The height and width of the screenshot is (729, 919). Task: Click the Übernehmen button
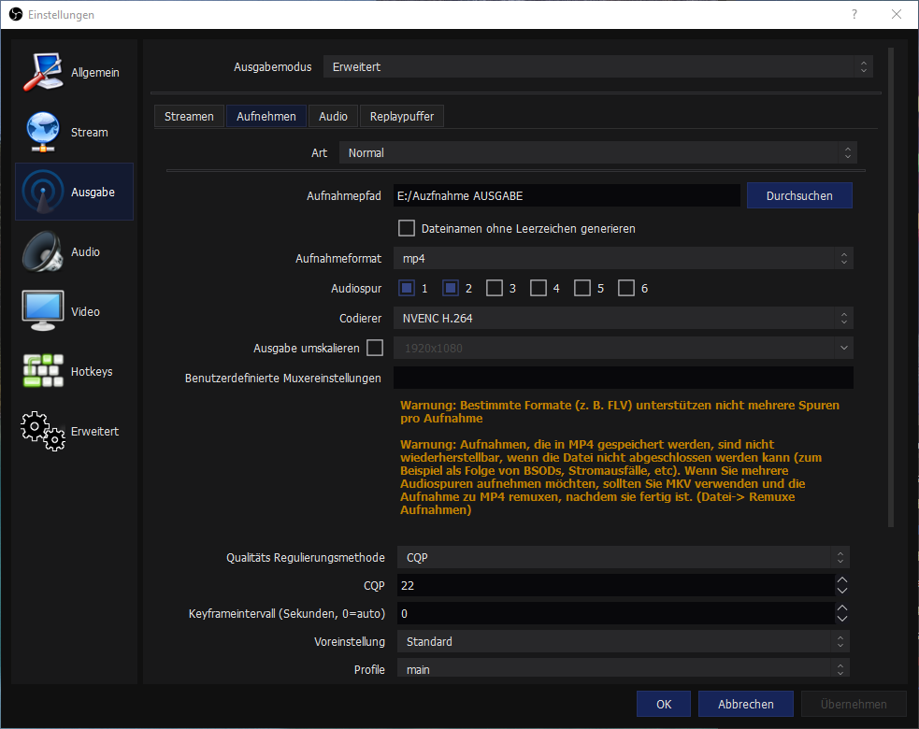click(854, 704)
